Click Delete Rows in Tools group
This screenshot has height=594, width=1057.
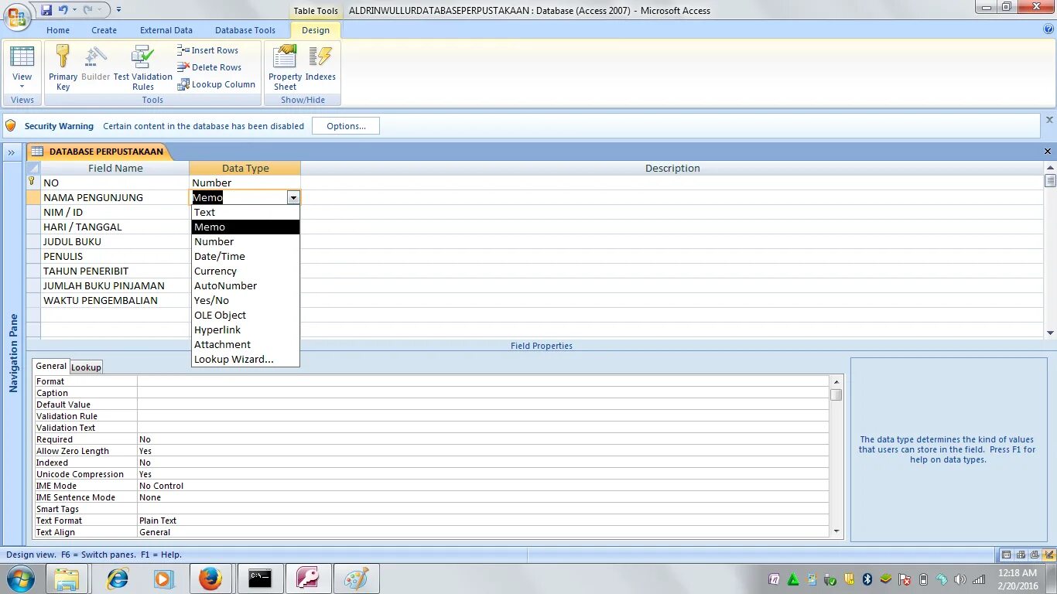[209, 67]
